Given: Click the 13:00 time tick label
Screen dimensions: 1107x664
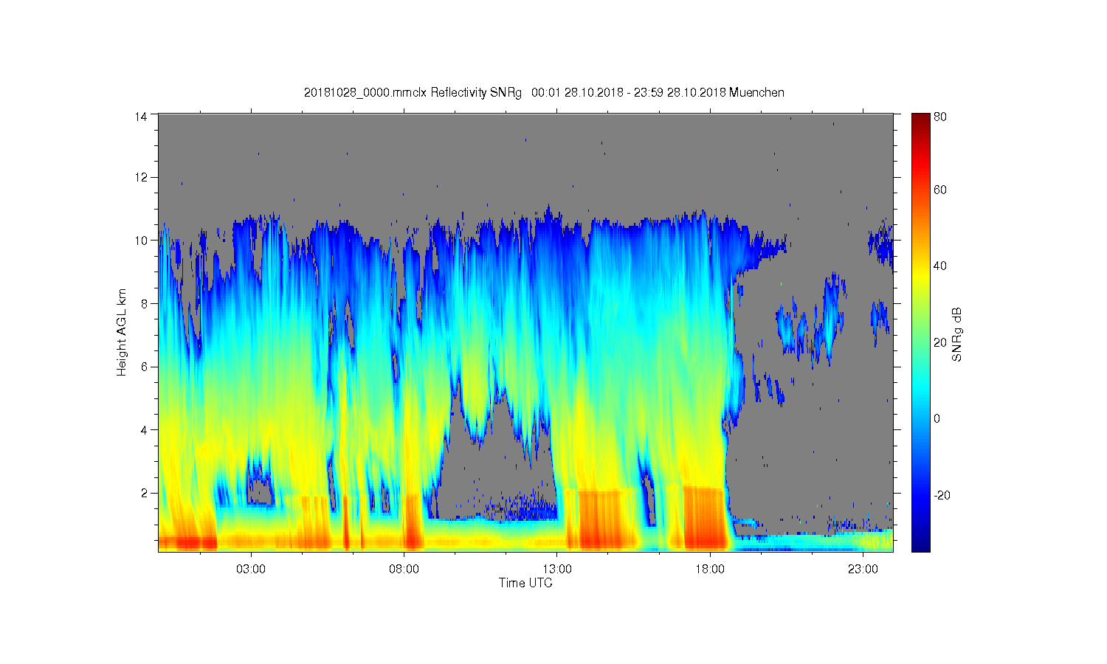Looking at the screenshot, I should pos(557,570).
